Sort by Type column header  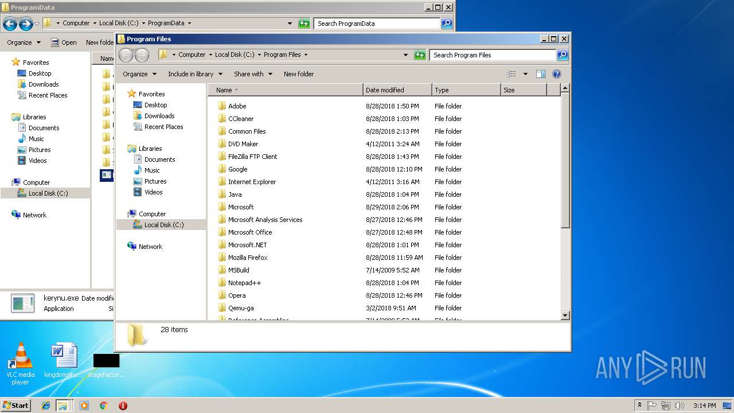[466, 90]
